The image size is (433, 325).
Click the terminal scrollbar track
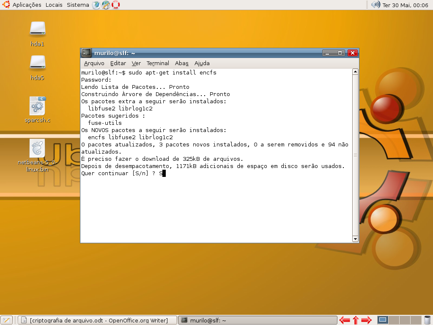coord(355,155)
